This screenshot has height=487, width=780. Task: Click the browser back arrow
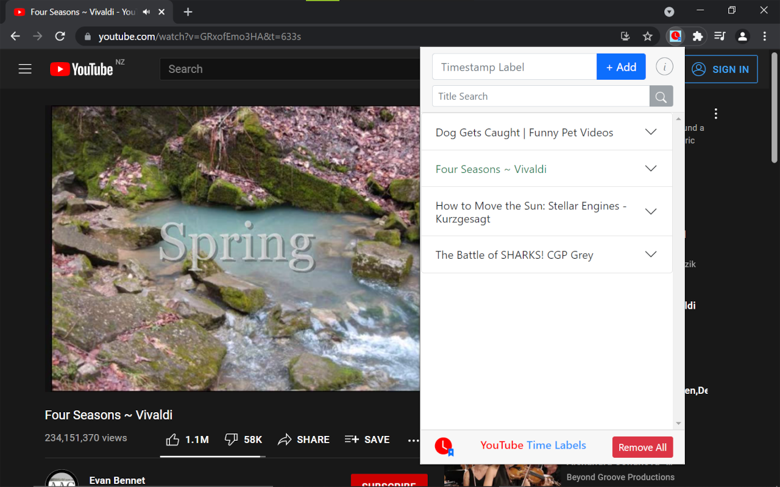click(15, 37)
